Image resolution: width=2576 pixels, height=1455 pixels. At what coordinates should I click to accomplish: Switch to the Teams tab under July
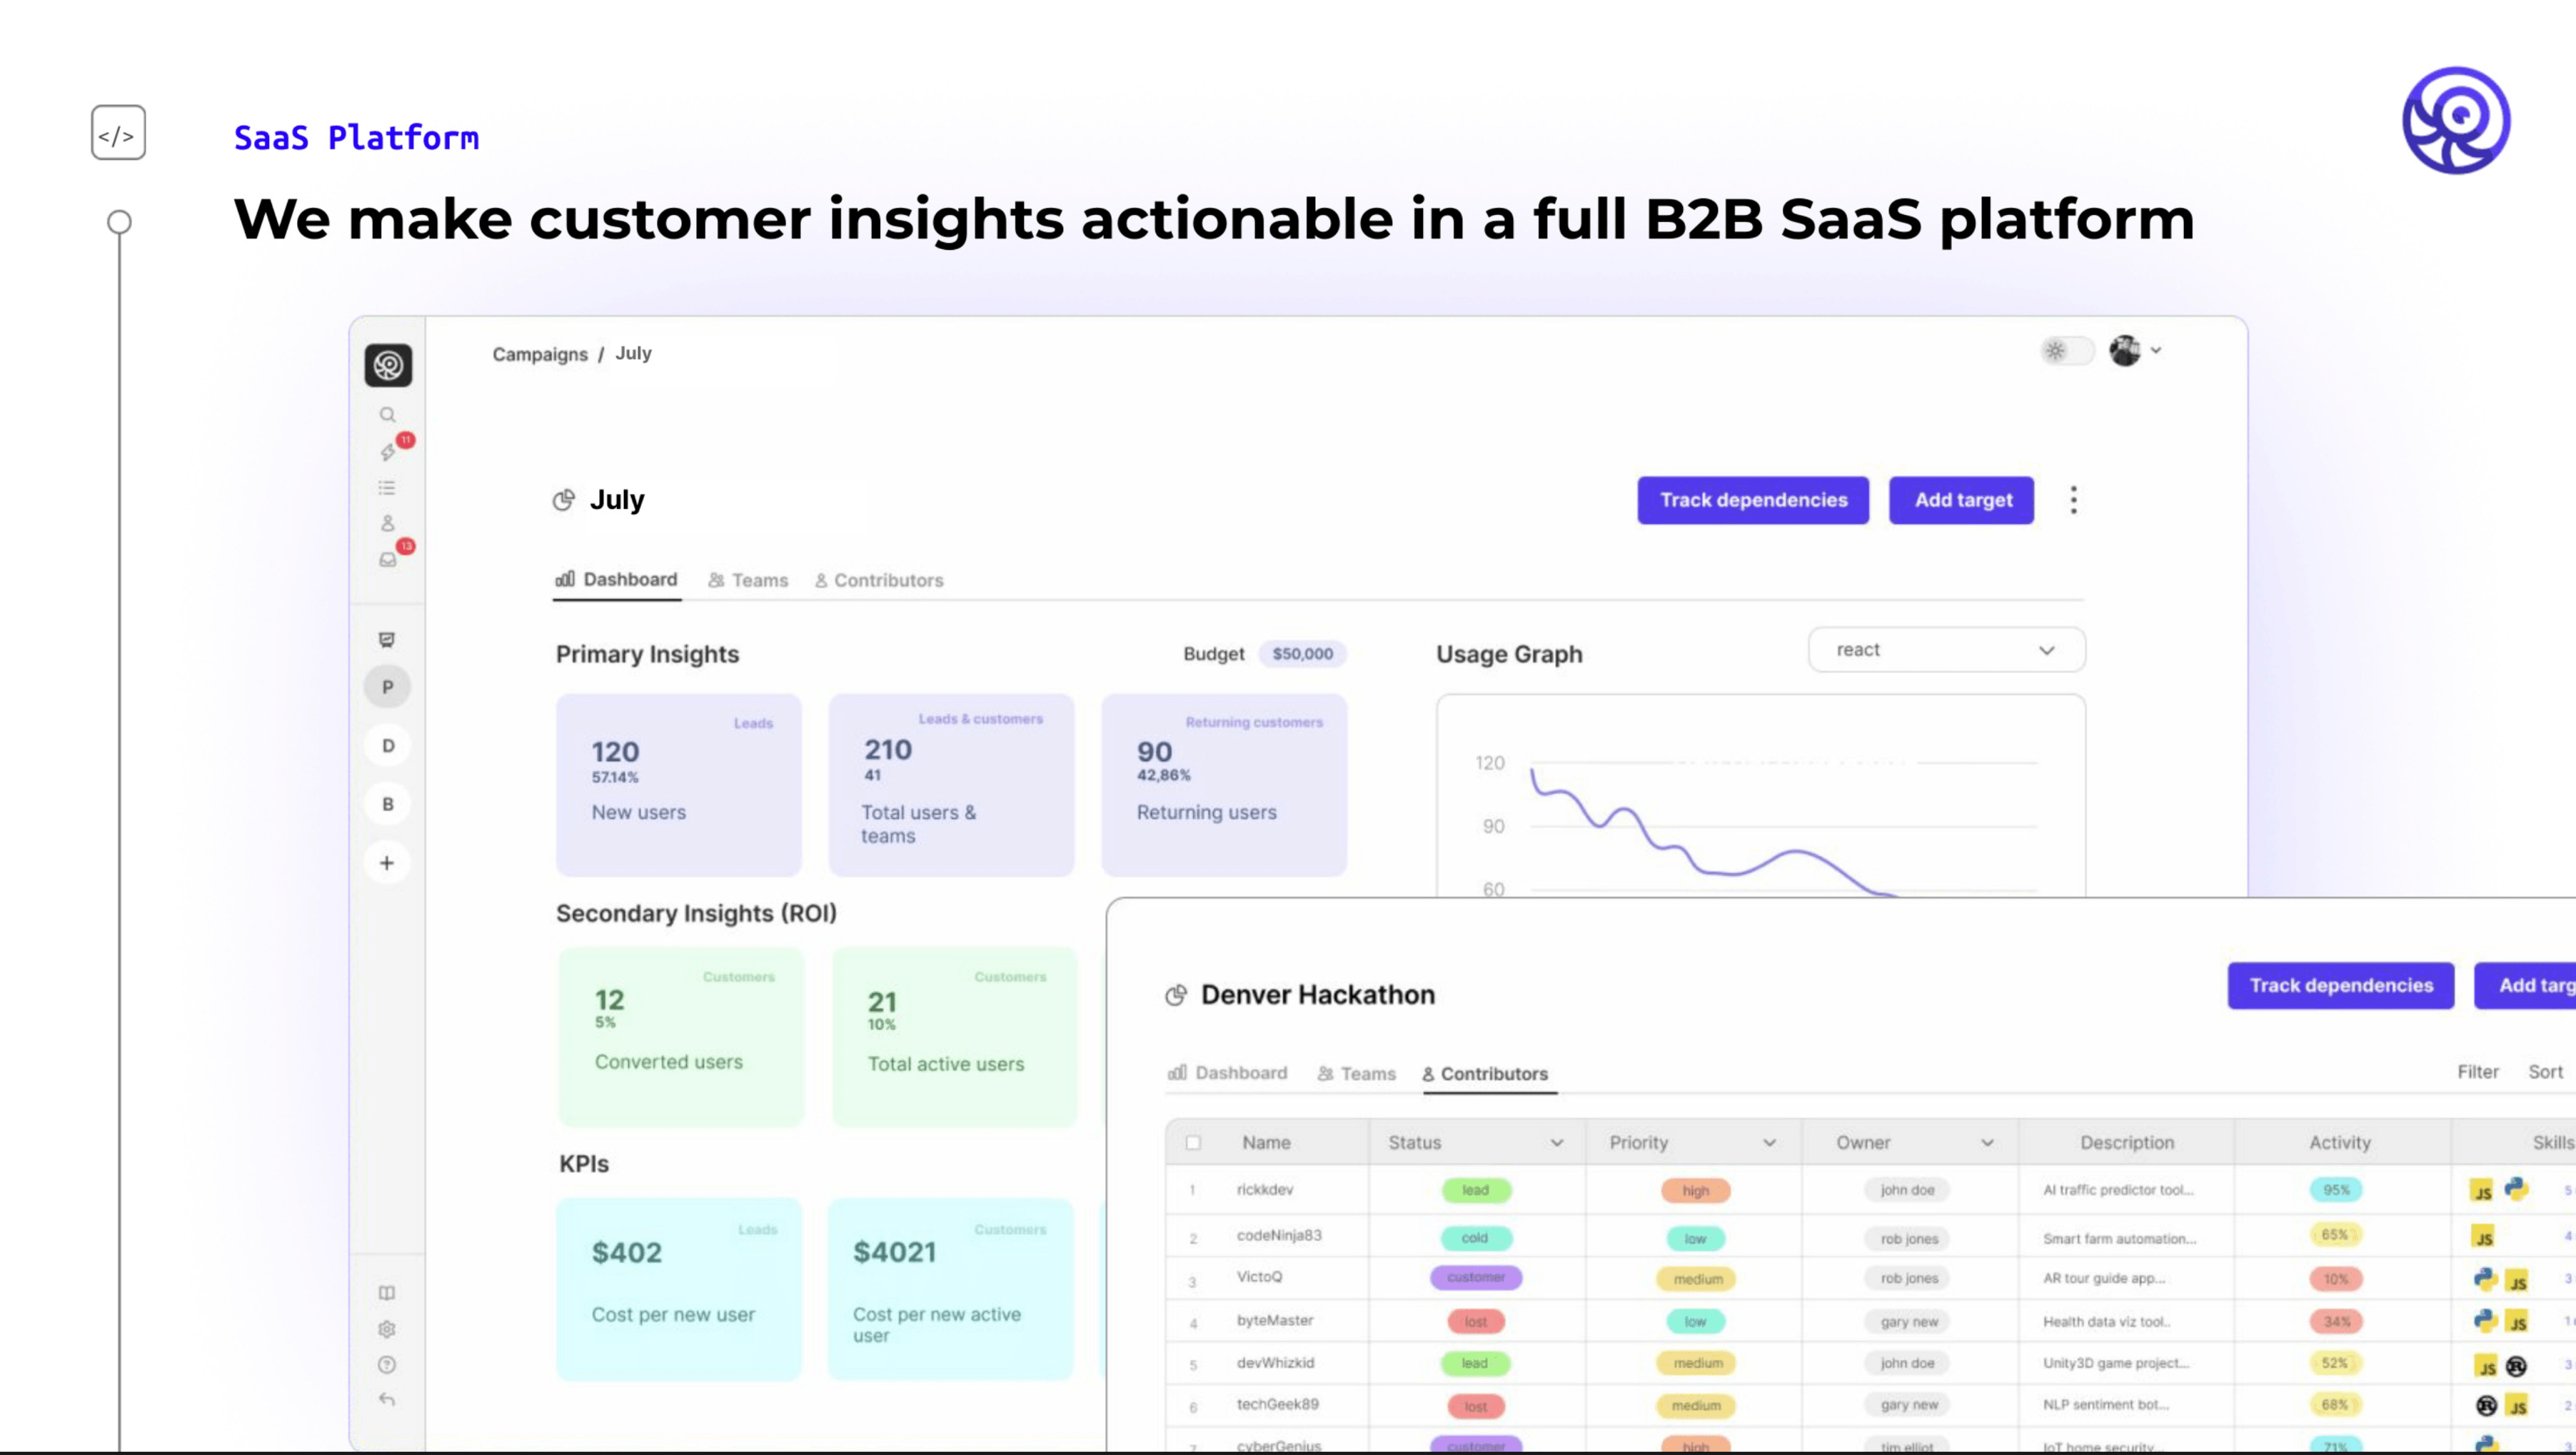coord(748,580)
